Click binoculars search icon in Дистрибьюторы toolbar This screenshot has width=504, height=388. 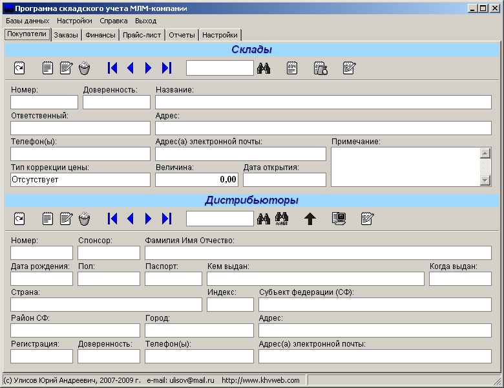pos(264,219)
